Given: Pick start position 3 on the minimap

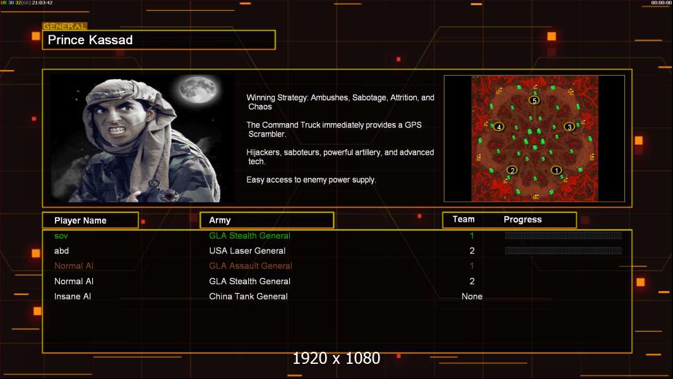Looking at the screenshot, I should (569, 126).
